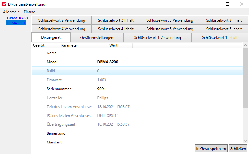Screen dimensions: 249x154
Task: Select the Build parameter label
Action: click(x=51, y=71)
